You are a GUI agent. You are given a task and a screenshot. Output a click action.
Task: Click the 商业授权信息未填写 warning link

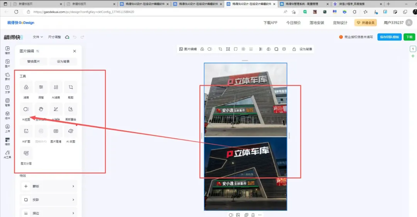coord(356,37)
